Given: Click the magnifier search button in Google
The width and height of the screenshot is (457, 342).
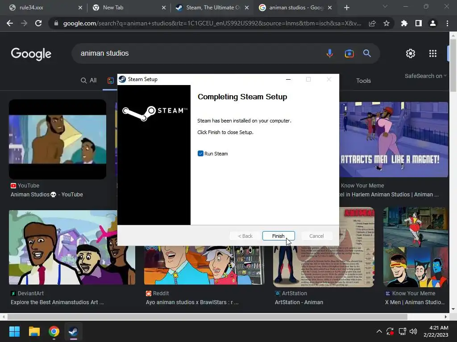Looking at the screenshot, I should 367,53.
